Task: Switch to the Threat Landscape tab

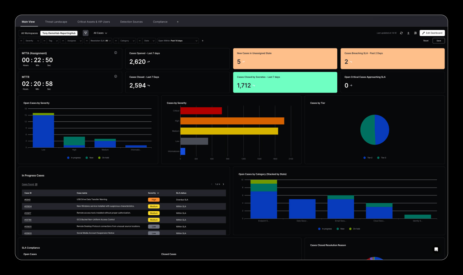Action: pos(56,22)
